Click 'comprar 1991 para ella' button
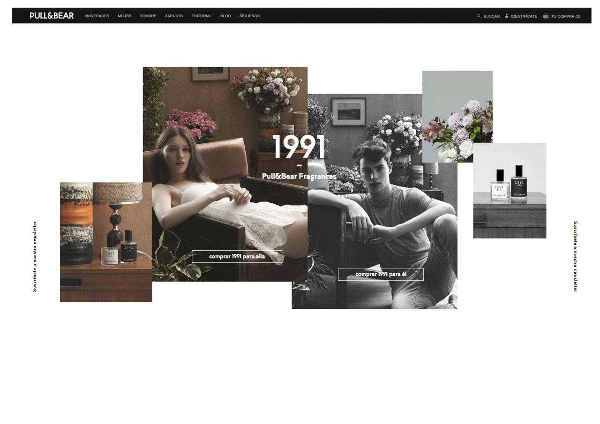Screen dimensions: 600x424 pyautogui.click(x=237, y=256)
